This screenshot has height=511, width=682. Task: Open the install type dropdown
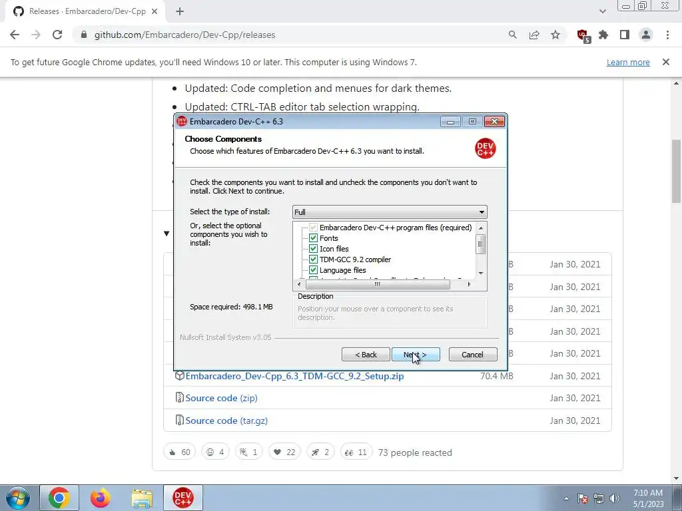click(x=390, y=212)
